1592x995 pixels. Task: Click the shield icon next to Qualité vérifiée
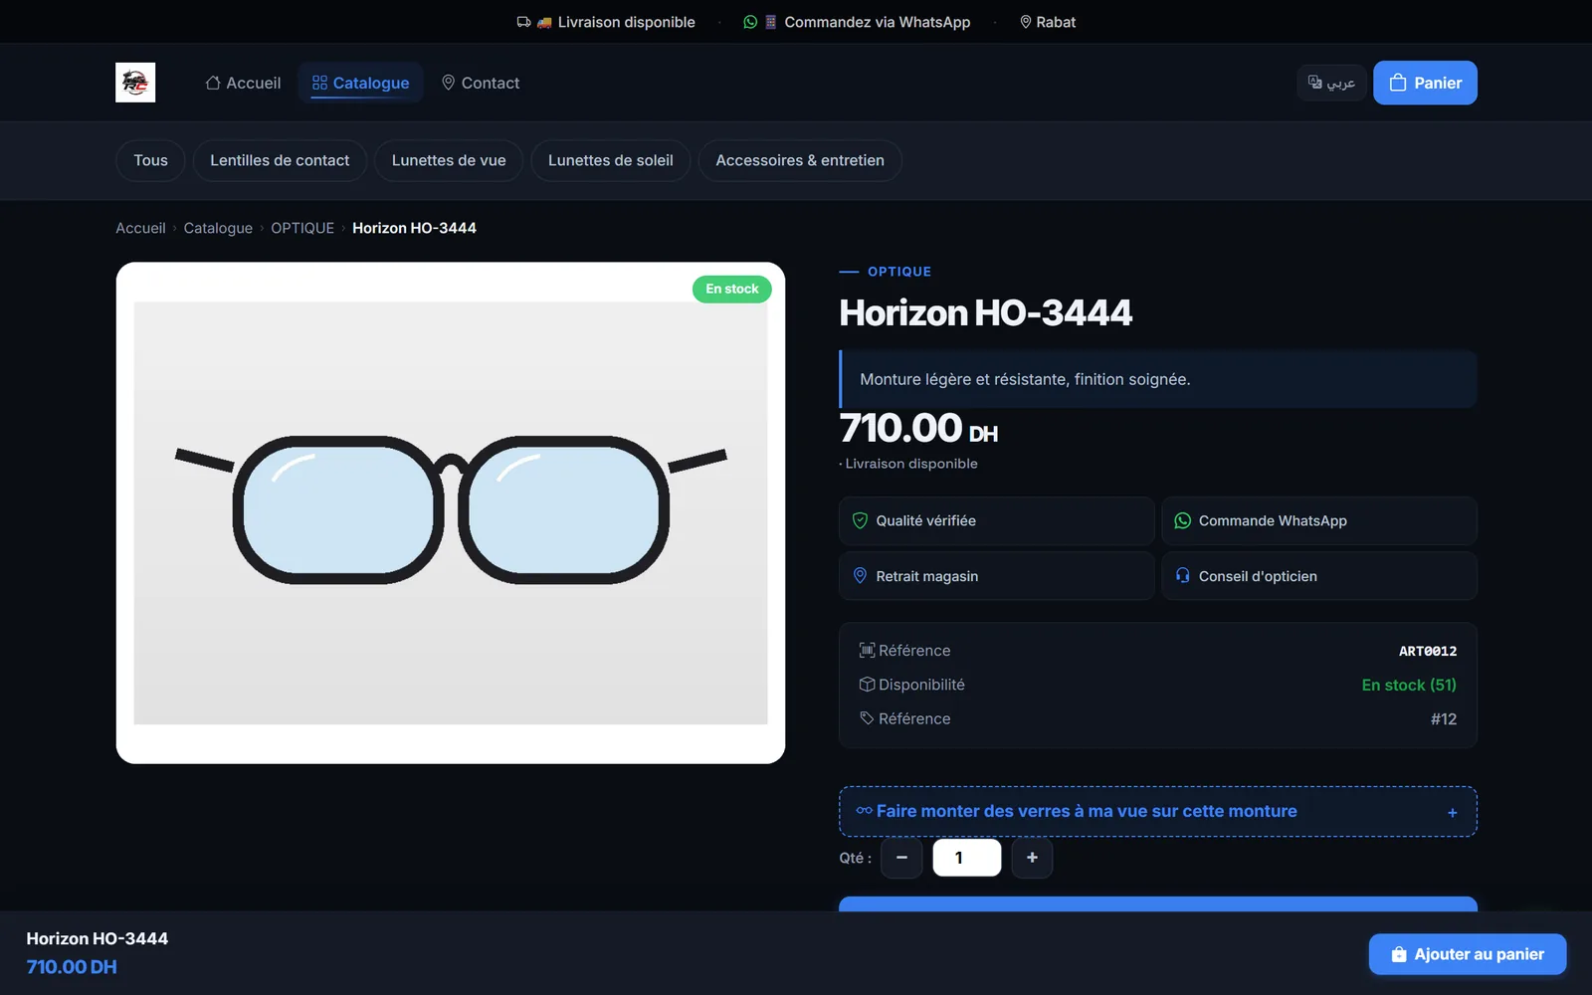point(860,520)
